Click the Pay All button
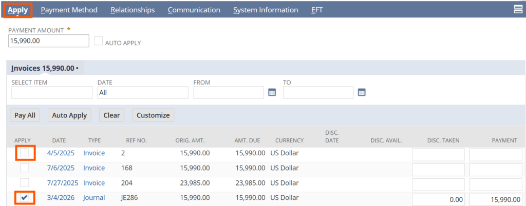 [x=25, y=115]
